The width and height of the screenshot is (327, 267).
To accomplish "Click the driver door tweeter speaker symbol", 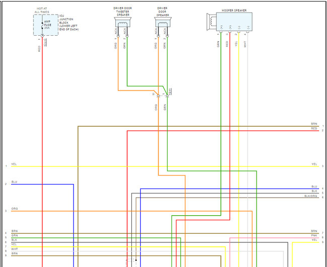I will 123,22.
